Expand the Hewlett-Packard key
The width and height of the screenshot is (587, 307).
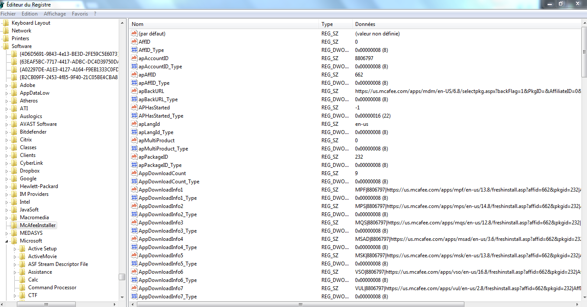7,186
